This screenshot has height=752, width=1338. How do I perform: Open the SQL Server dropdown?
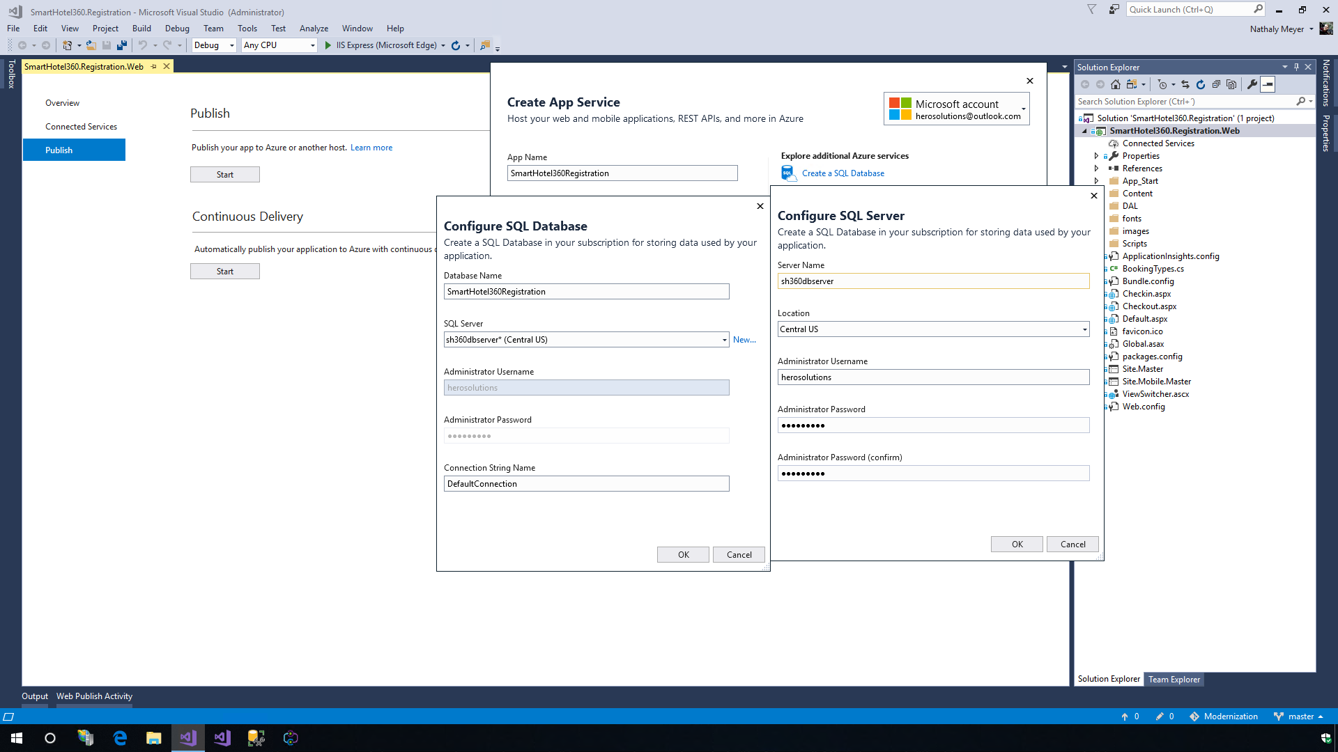pyautogui.click(x=724, y=340)
